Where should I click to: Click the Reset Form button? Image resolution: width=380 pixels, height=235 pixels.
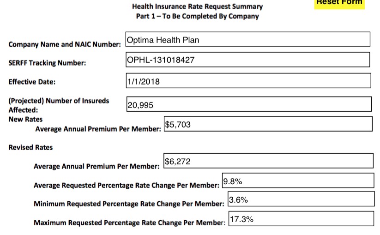pyautogui.click(x=339, y=3)
